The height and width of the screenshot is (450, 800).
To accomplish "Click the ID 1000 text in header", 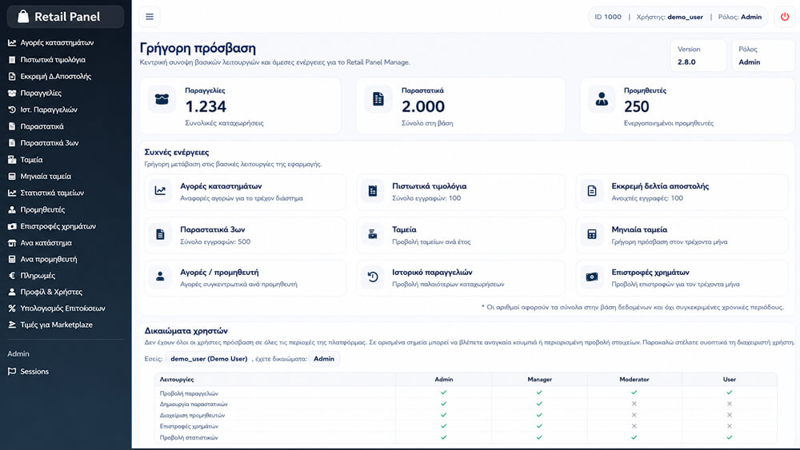I will click(x=608, y=17).
